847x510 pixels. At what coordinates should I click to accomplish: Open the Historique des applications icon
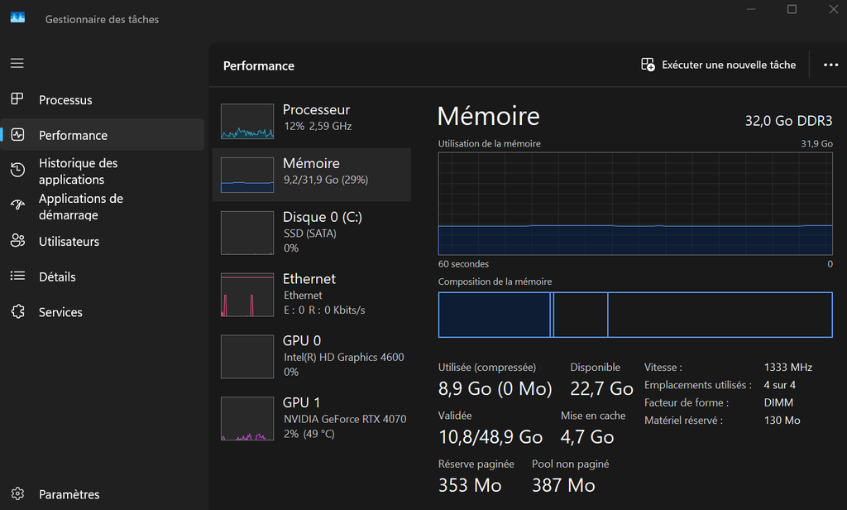[17, 171]
